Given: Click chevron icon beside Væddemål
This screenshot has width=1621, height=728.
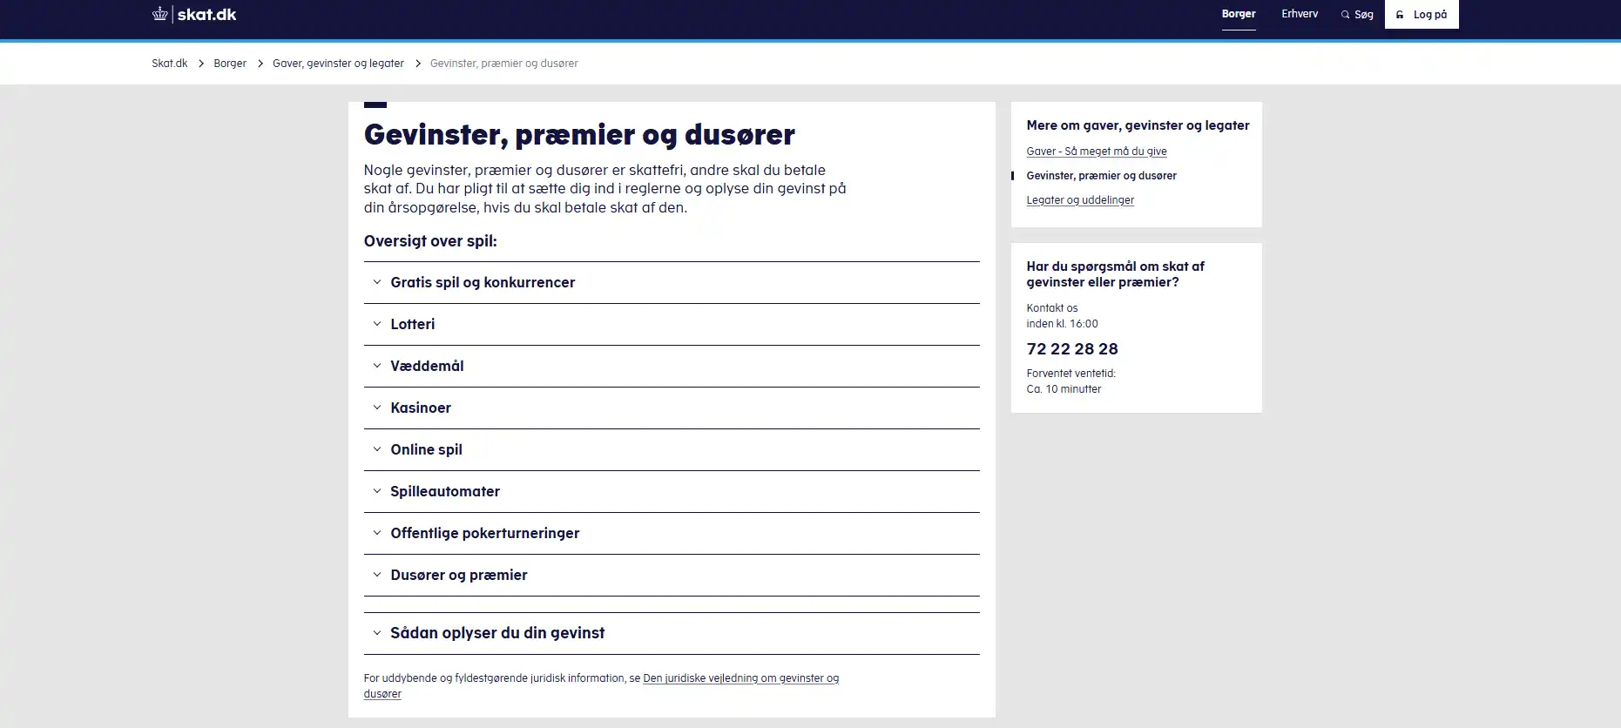Looking at the screenshot, I should click(377, 366).
